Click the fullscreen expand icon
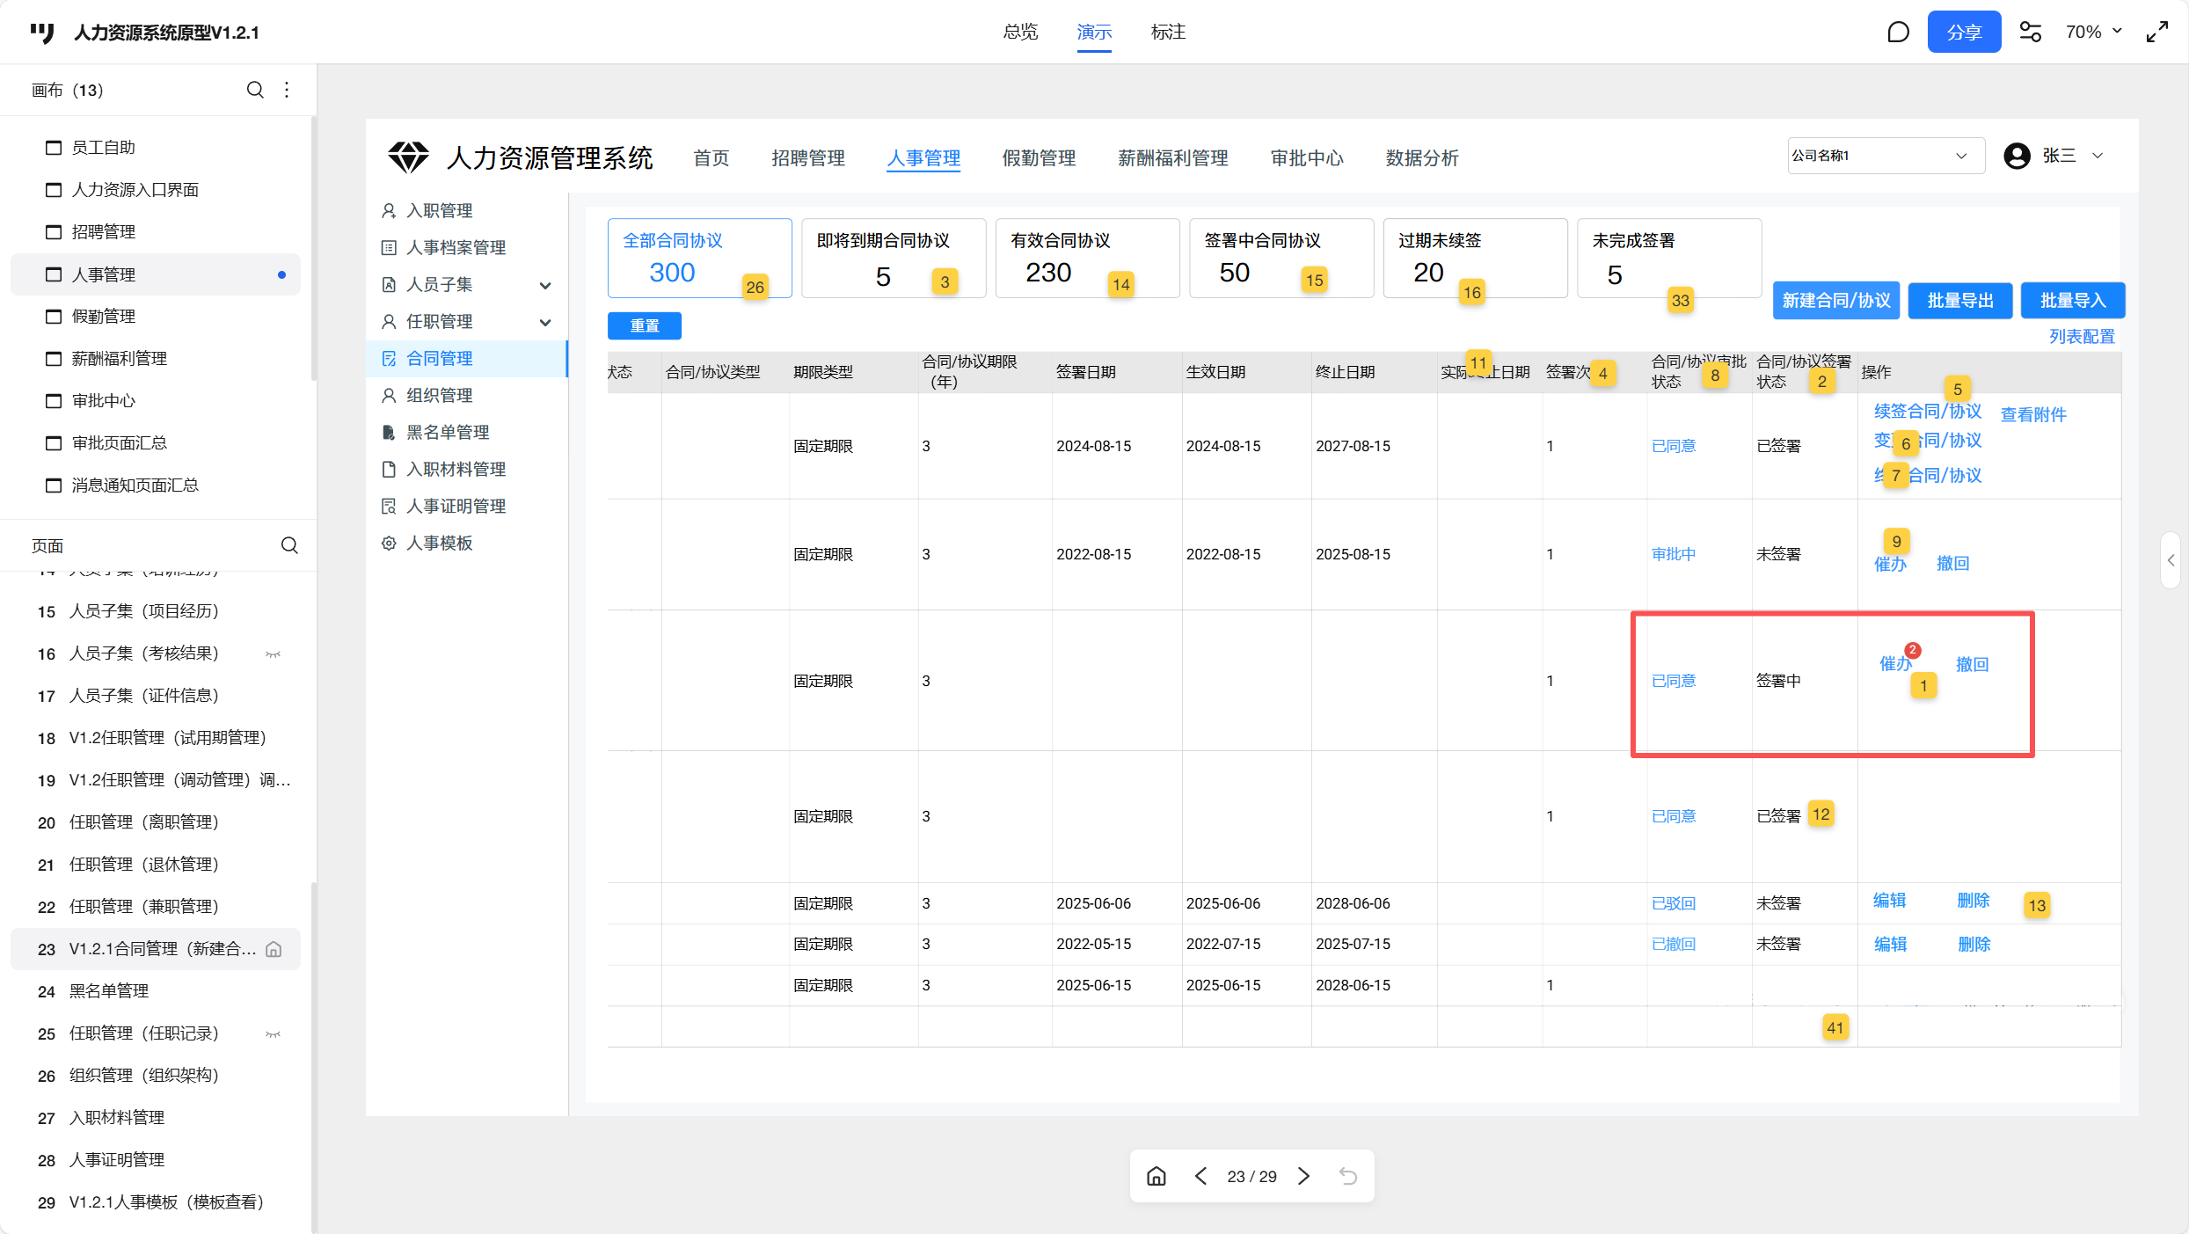Screen dimensions: 2189x1234 pos(2157,33)
